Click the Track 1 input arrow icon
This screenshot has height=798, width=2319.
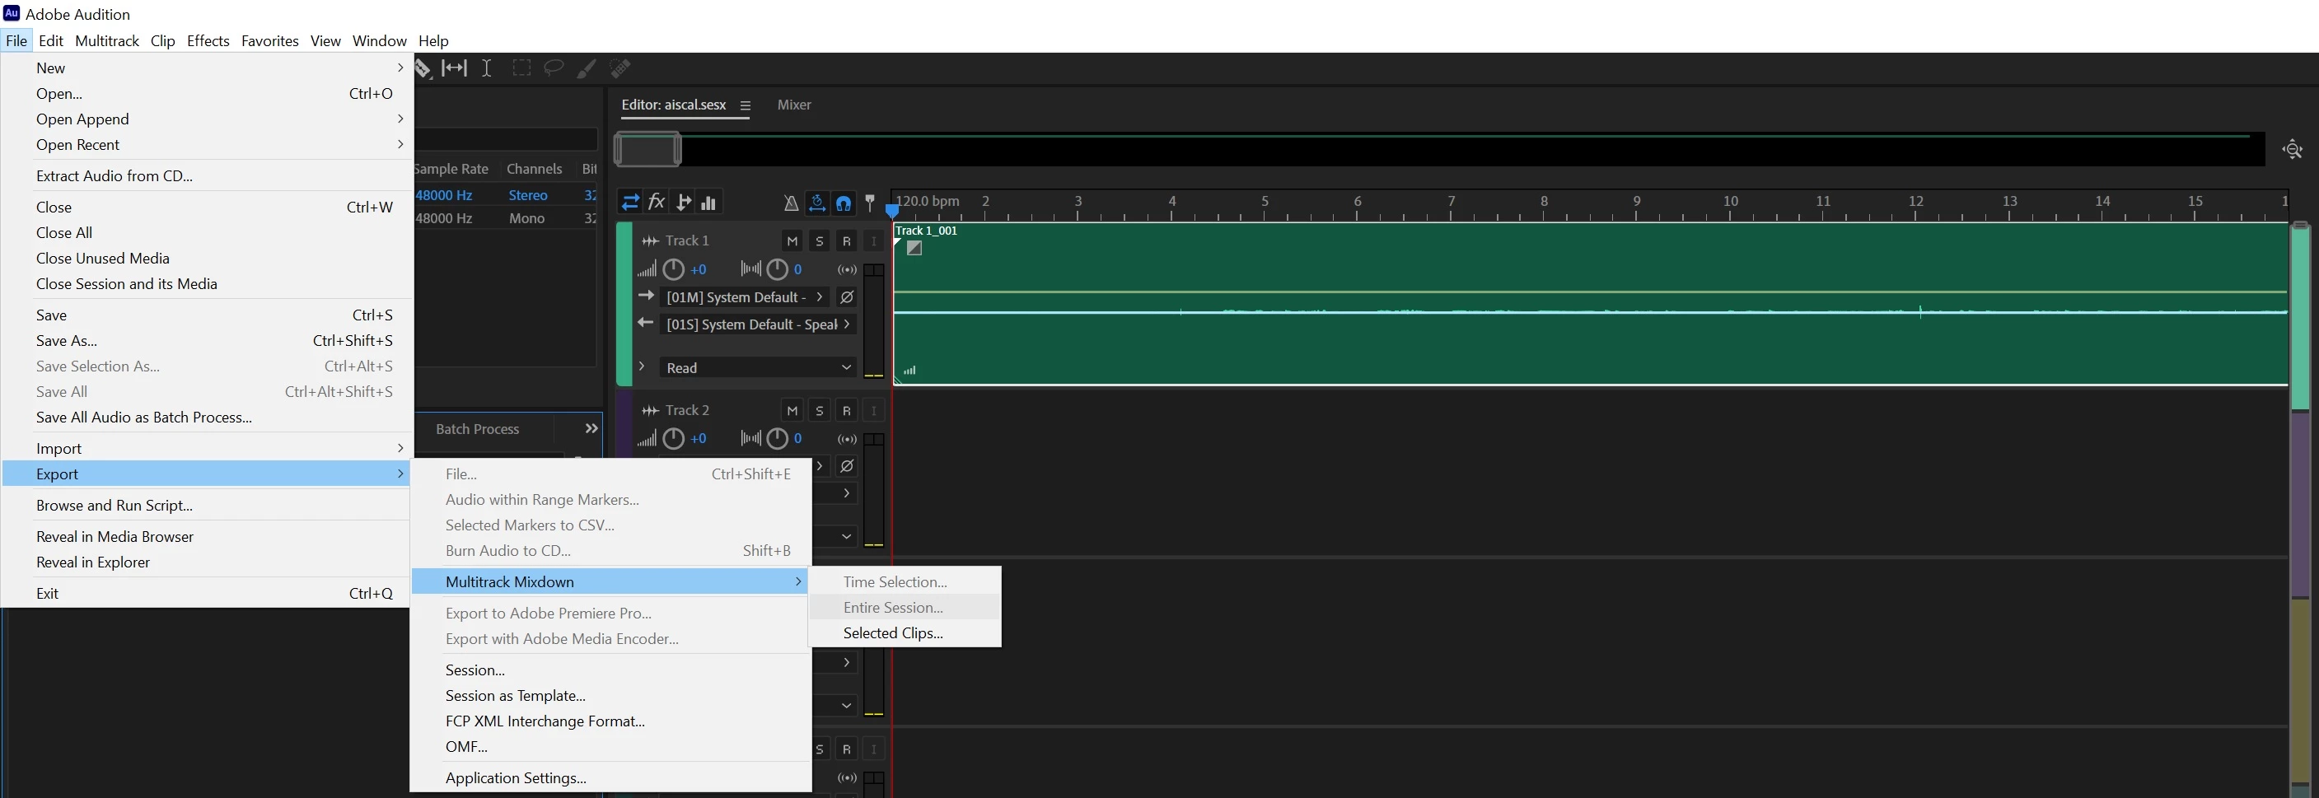point(646,296)
